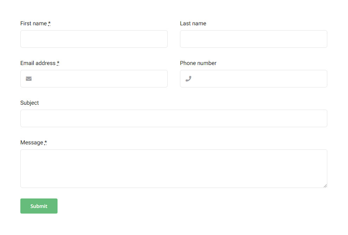Select the Last name text box
The image size is (348, 235).
point(254,39)
